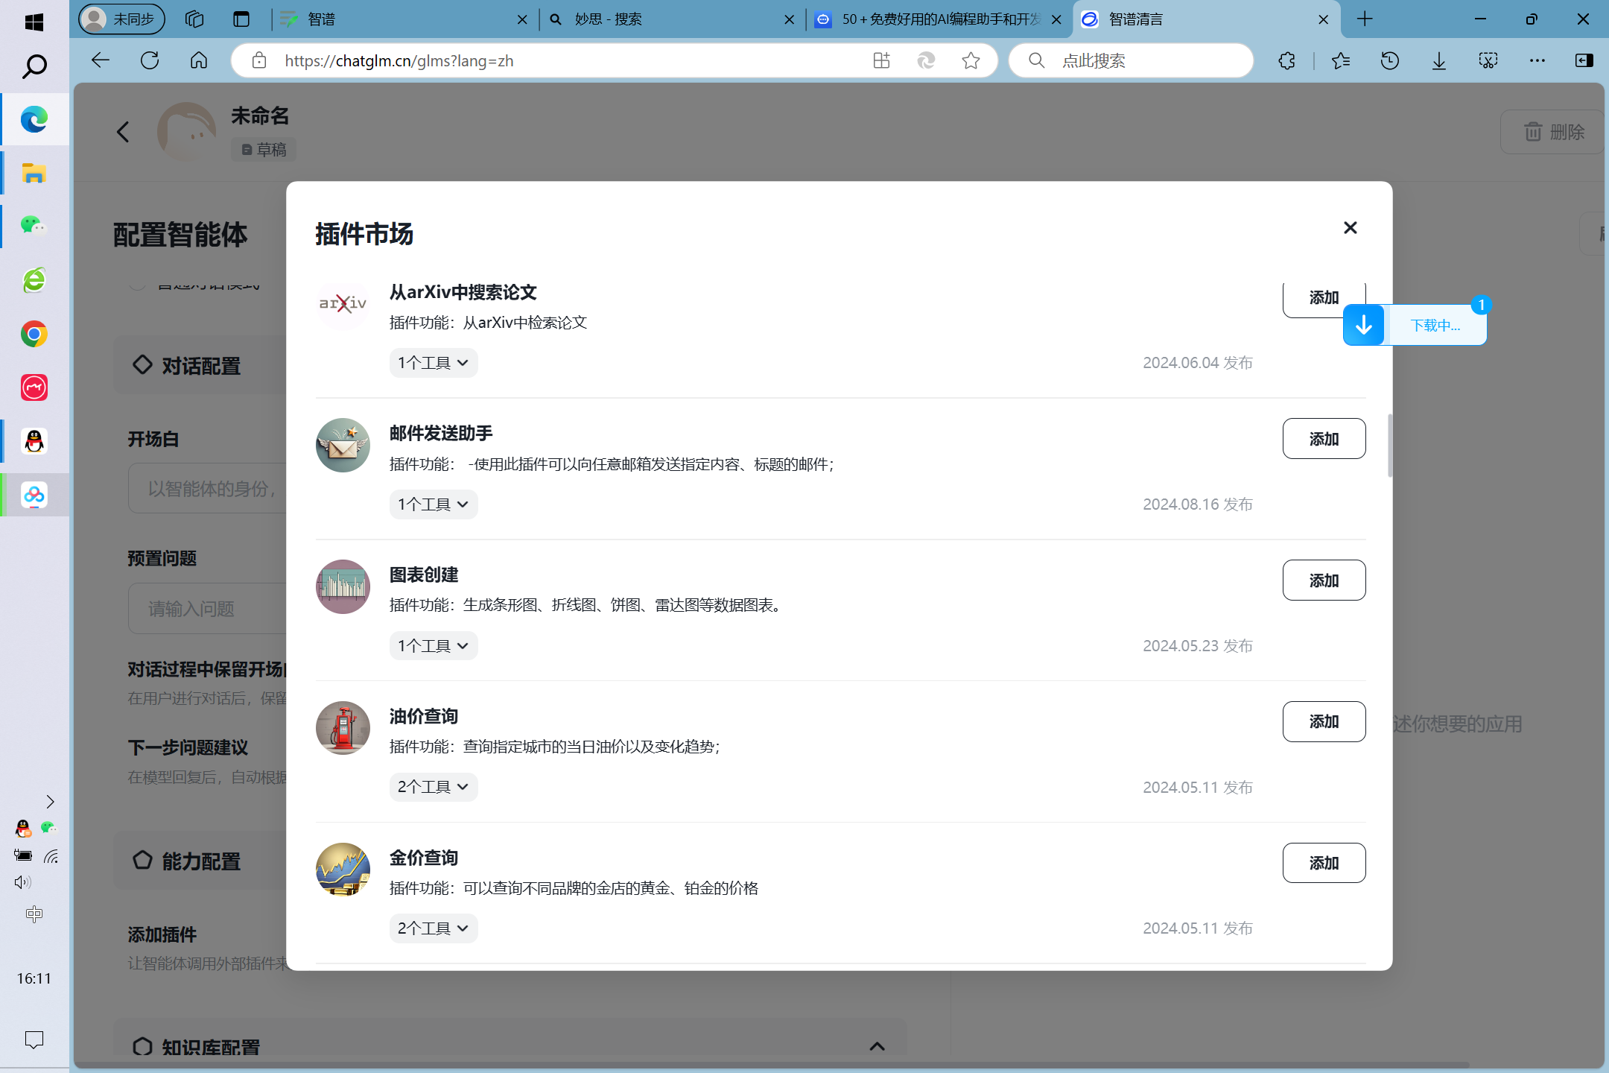Open the browser Extensions puzzle icon
This screenshot has width=1609, height=1073.
[1286, 61]
